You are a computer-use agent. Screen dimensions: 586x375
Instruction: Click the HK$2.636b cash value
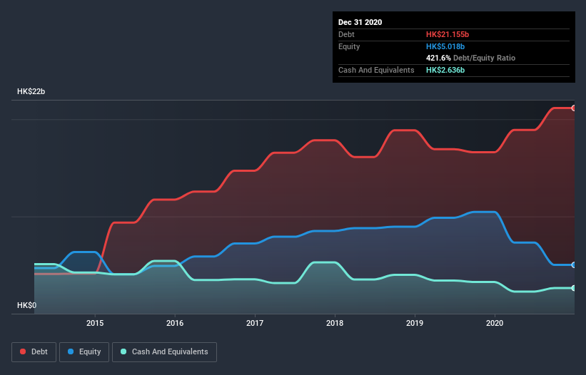tap(445, 70)
